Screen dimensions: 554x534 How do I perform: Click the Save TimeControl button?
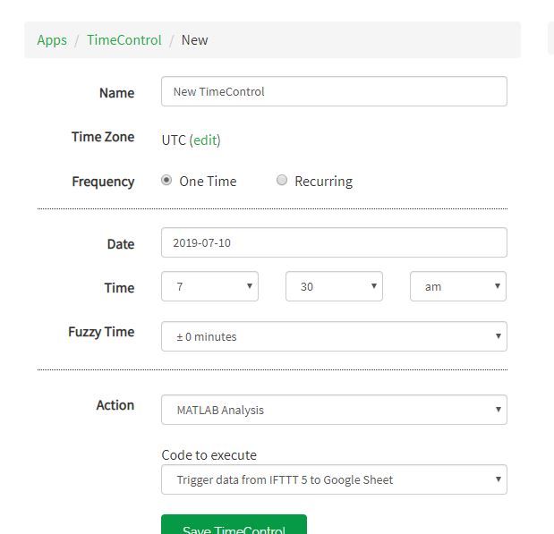click(234, 525)
